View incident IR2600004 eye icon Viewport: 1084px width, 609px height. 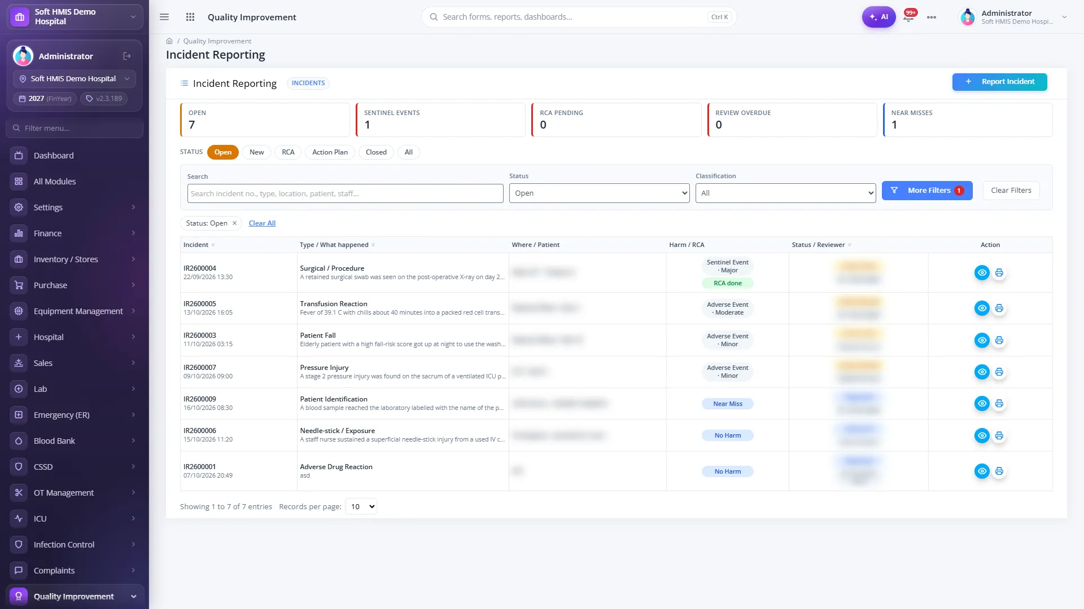[x=982, y=273]
